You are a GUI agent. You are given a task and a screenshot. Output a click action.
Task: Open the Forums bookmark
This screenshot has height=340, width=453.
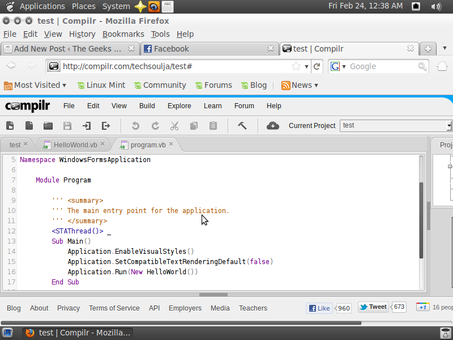click(214, 86)
